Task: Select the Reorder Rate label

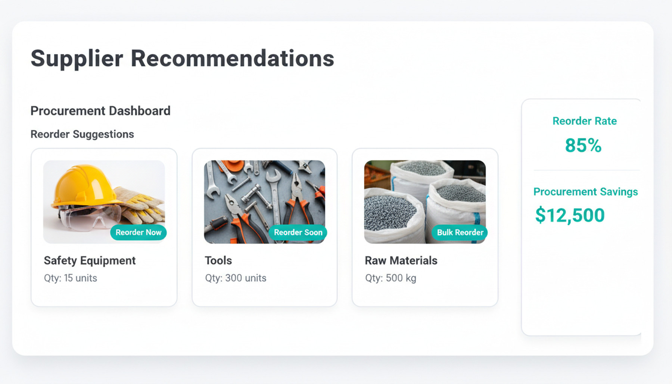Action: click(584, 121)
